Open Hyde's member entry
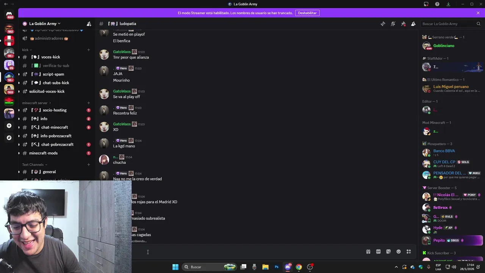The height and width of the screenshot is (273, 485). pos(452,229)
